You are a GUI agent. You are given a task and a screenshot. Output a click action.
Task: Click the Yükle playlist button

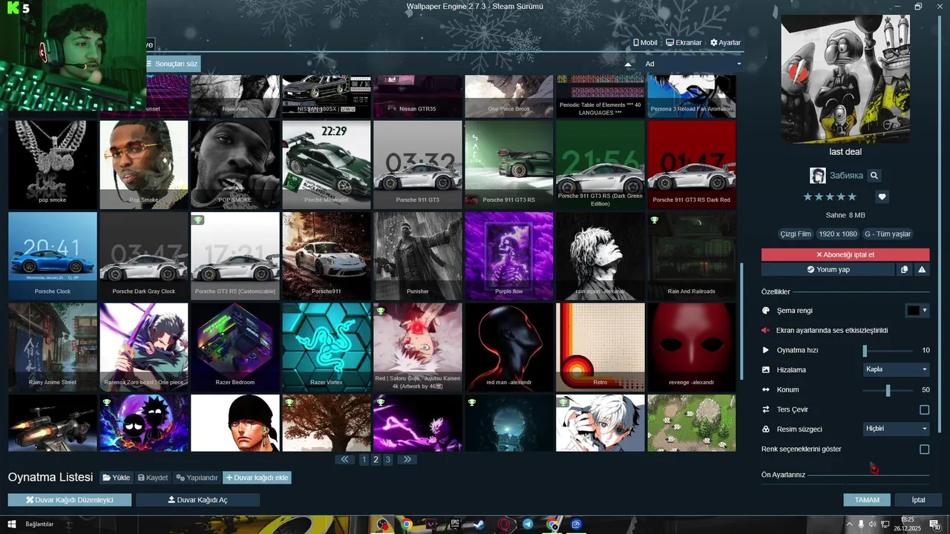click(x=116, y=478)
